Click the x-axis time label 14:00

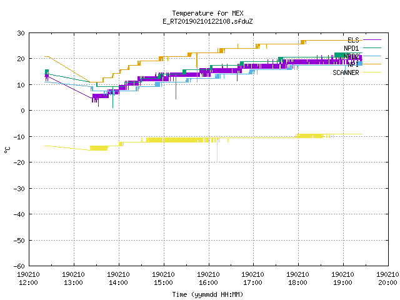[118, 282]
